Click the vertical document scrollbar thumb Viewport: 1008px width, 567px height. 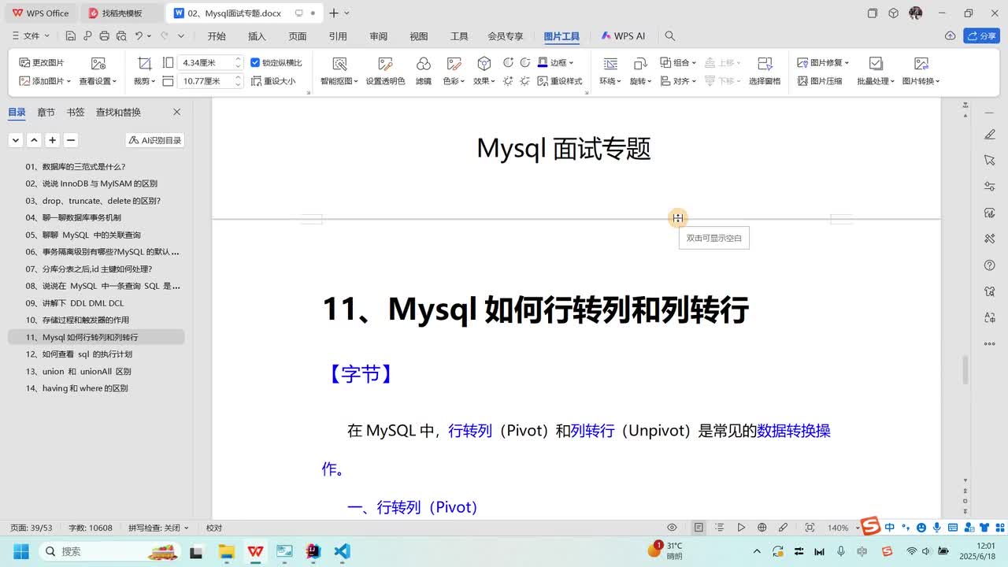click(965, 371)
